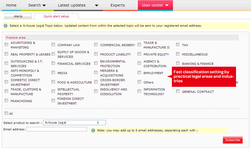Click the info icon in the topic instruction banner
The image size is (251, 149).
[6, 26]
